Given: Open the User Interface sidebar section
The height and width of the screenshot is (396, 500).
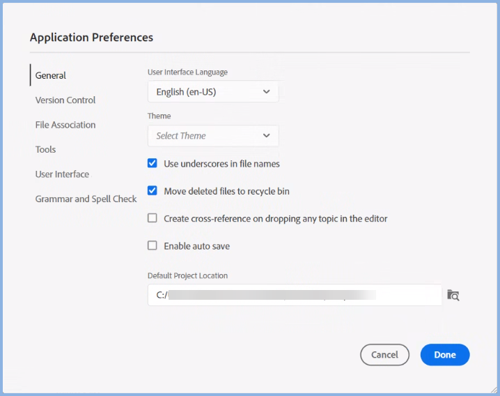Looking at the screenshot, I should [62, 174].
